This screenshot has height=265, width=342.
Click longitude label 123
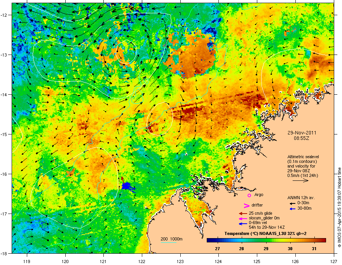180,261
